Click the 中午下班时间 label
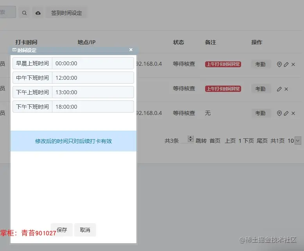 click(x=32, y=78)
